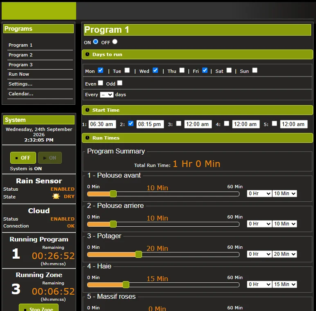Click the sun icon in Rain Sensor state
The width and height of the screenshot is (316, 311).
[x=56, y=196]
